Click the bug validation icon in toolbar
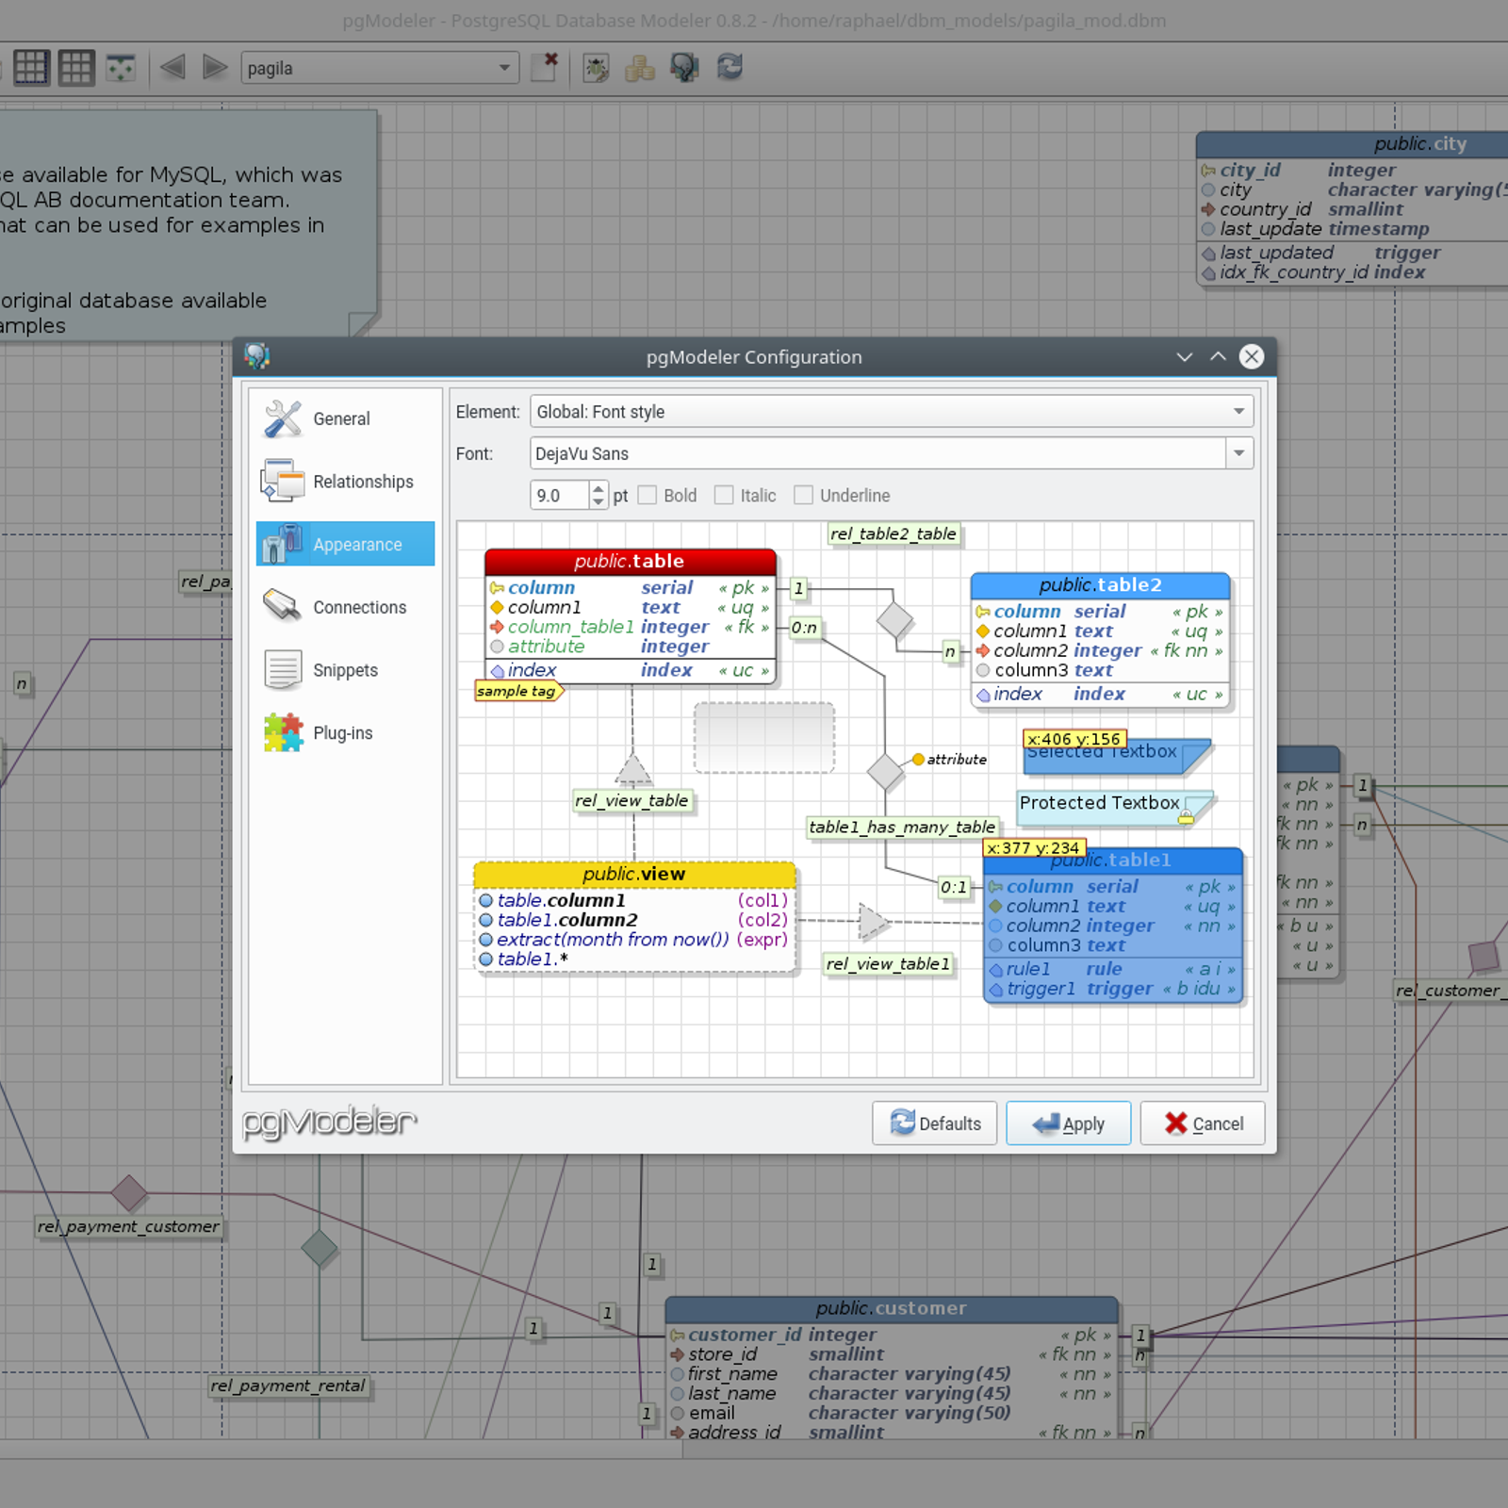Image resolution: width=1508 pixels, height=1508 pixels. (x=596, y=68)
